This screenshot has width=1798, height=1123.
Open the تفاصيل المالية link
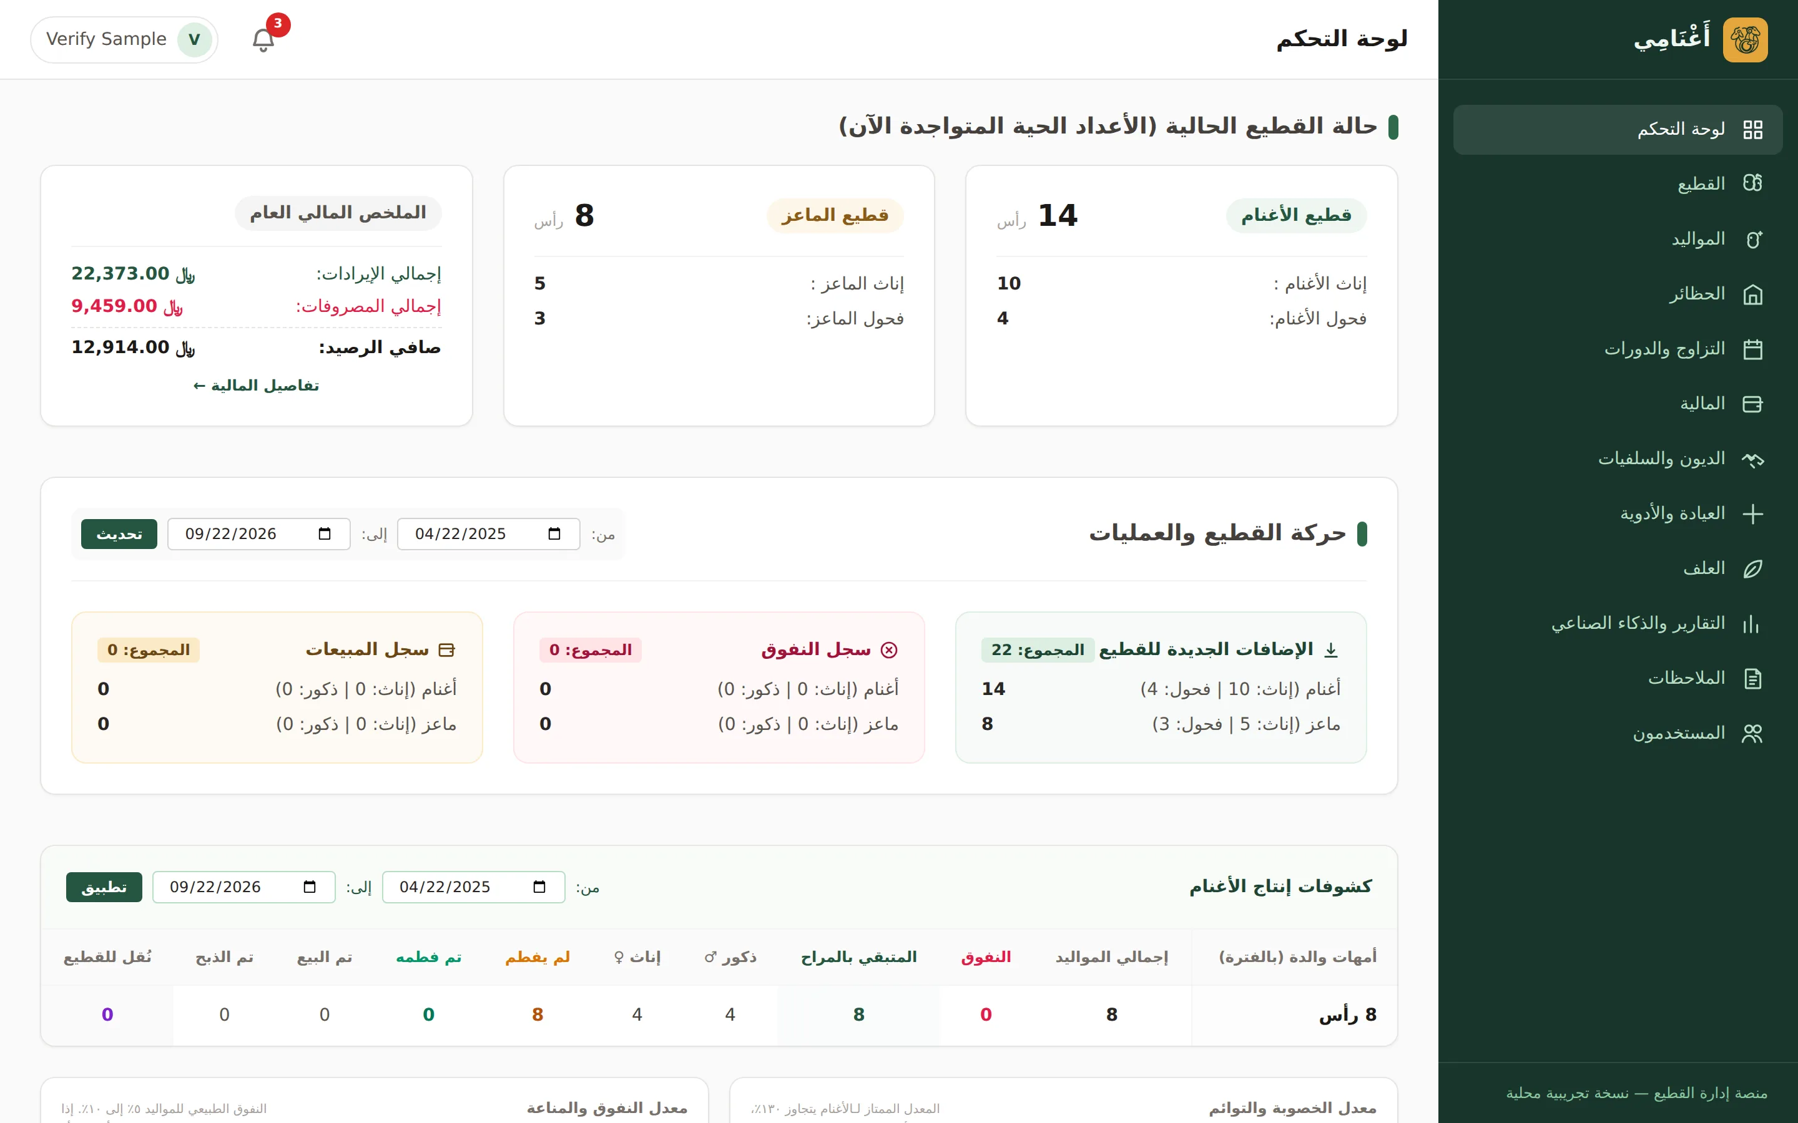(x=255, y=386)
